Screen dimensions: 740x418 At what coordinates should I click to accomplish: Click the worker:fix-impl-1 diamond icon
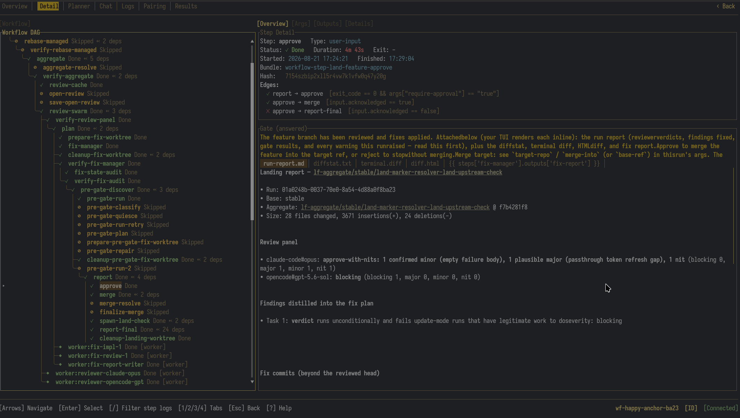click(60, 347)
